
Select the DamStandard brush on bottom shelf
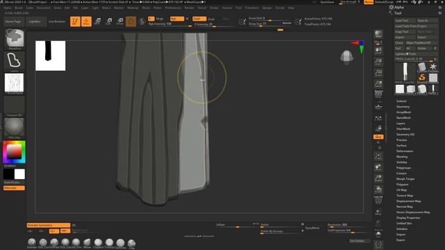(x=120, y=243)
